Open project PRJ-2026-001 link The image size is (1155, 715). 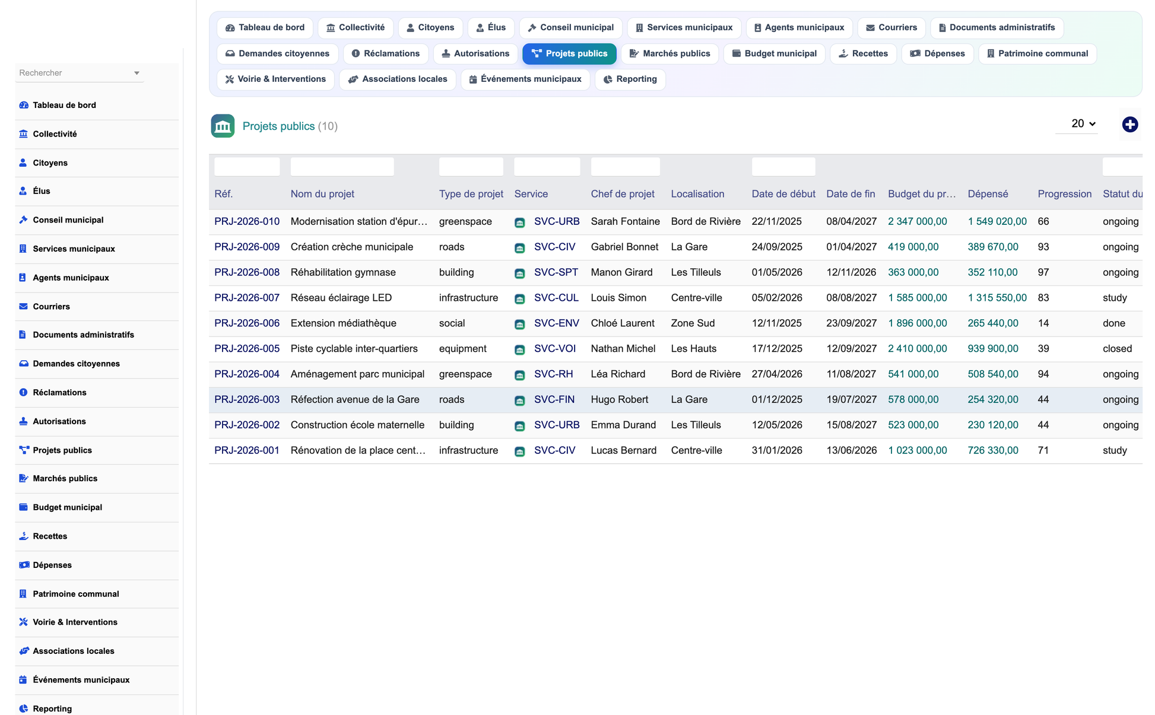point(247,450)
